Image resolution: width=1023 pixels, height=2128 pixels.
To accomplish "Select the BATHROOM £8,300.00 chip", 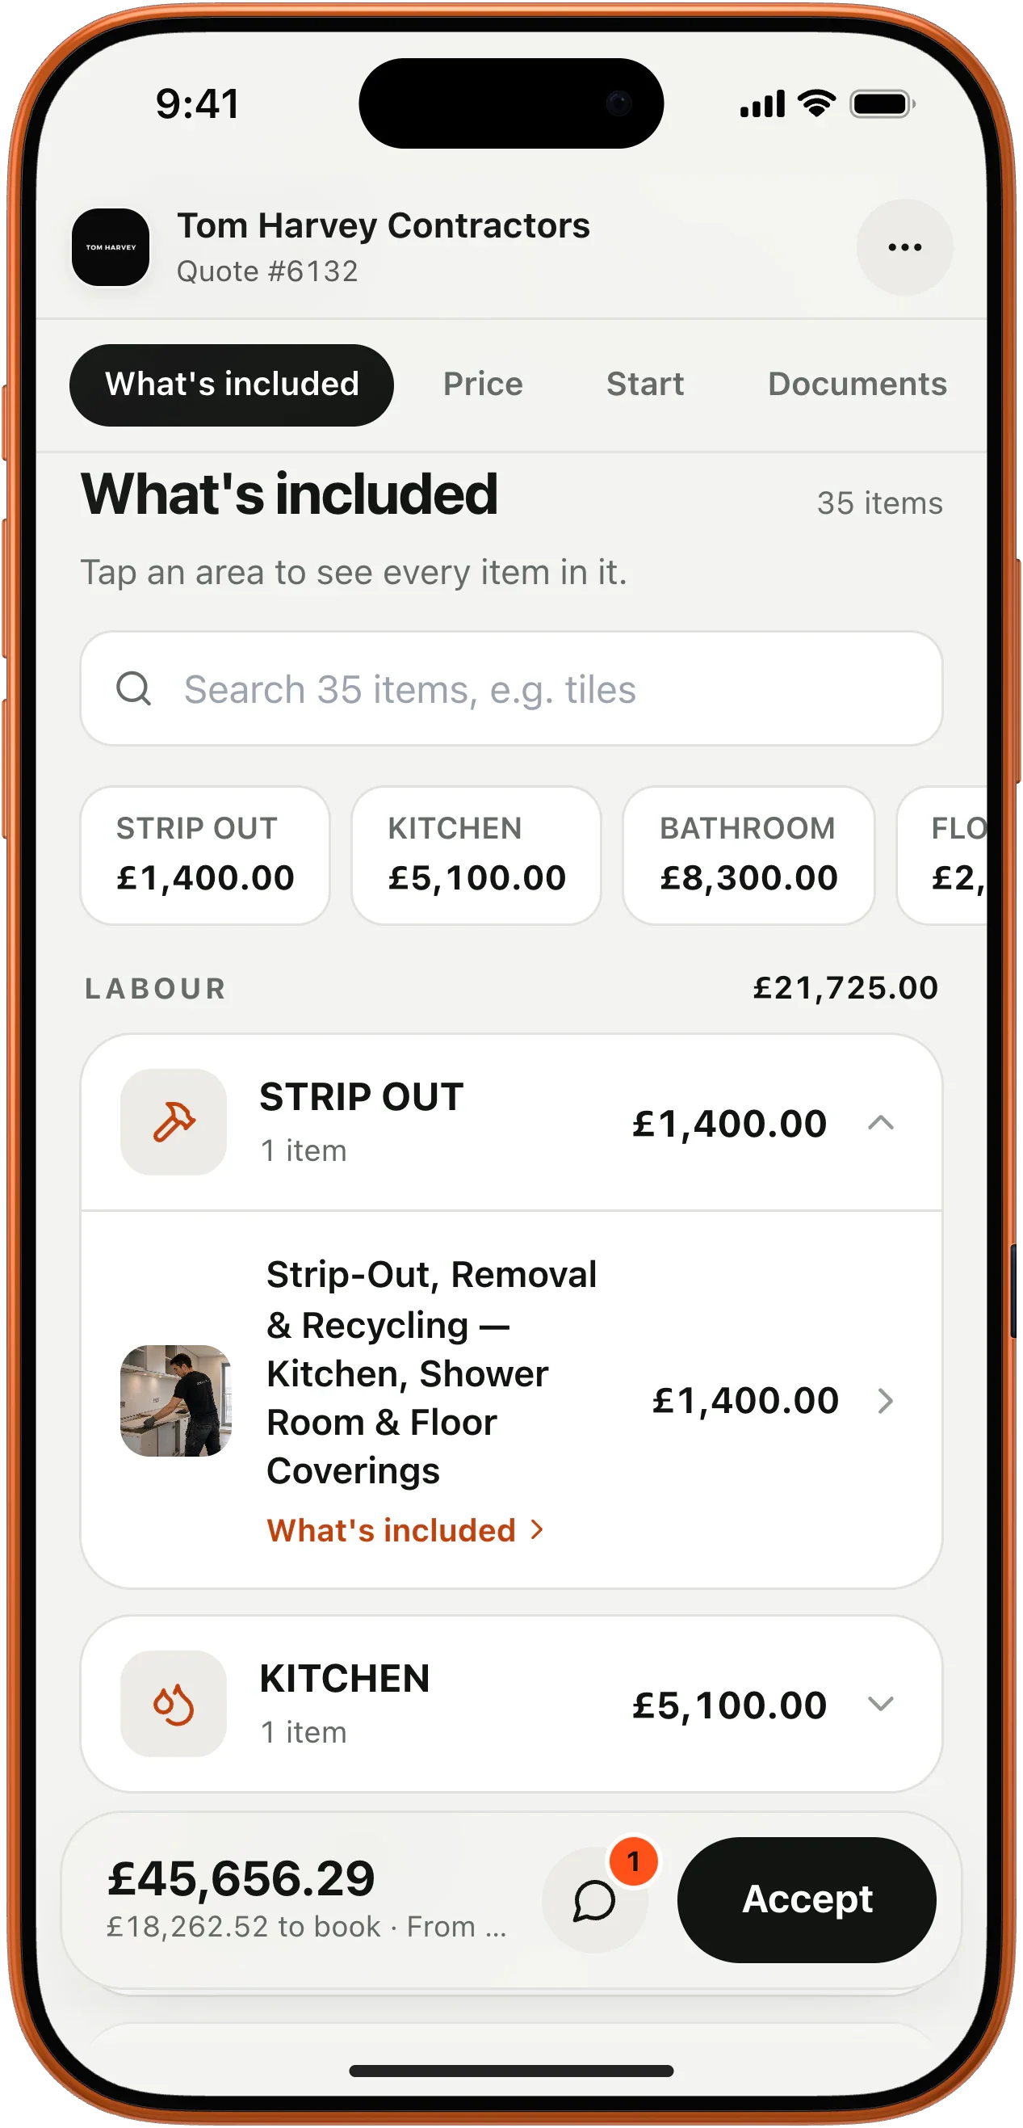I will point(748,855).
